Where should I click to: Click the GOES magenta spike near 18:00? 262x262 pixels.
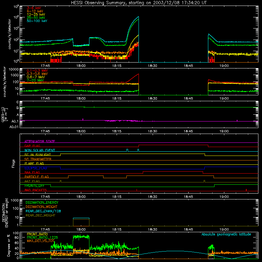(x=83, y=119)
